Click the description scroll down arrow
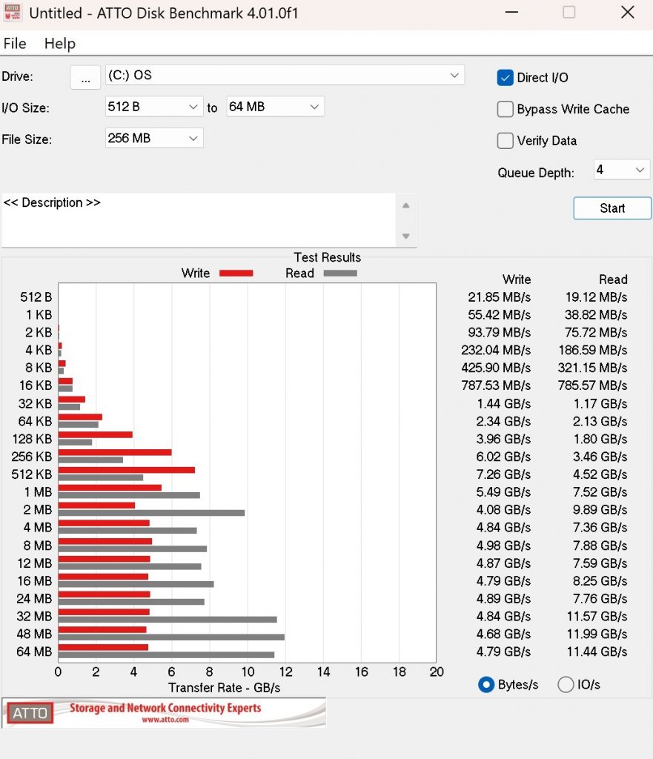This screenshot has width=653, height=759. click(405, 236)
